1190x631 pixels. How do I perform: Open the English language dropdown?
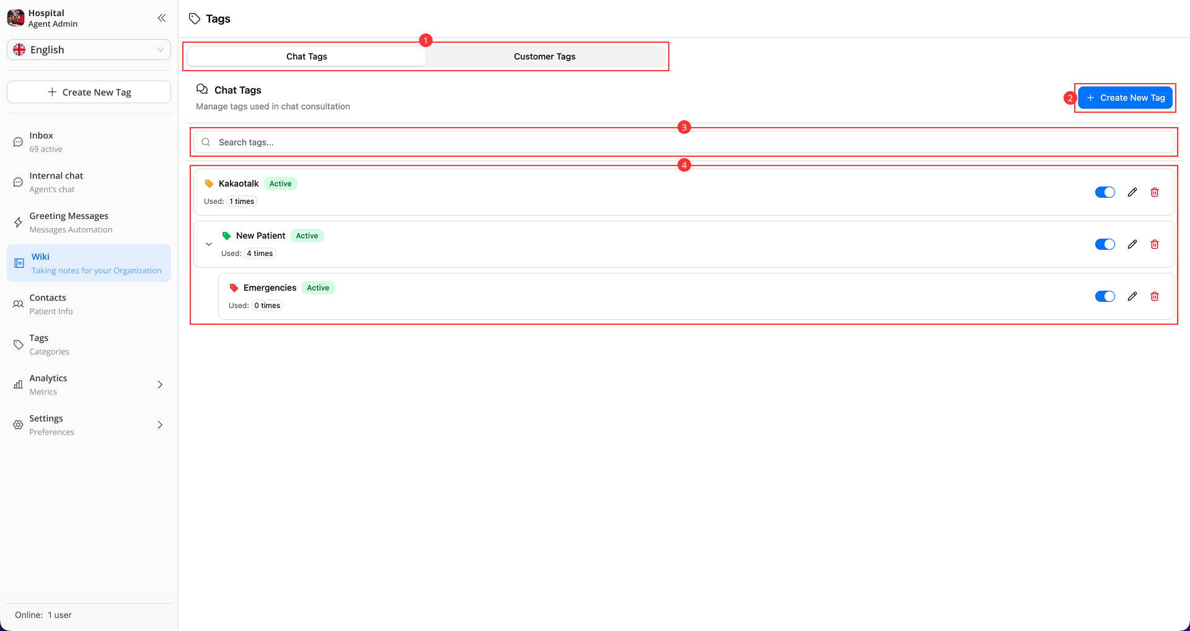(x=89, y=50)
